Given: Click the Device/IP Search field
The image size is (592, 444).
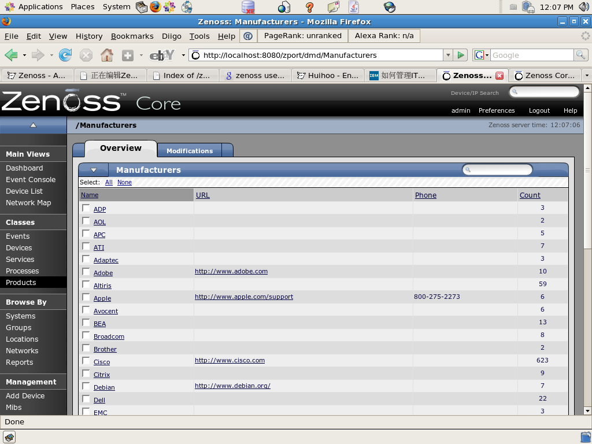Looking at the screenshot, I should (x=545, y=92).
